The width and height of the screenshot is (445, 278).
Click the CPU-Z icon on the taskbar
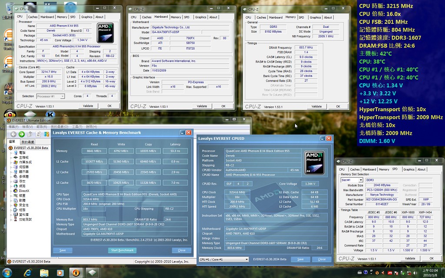[x=92, y=273]
